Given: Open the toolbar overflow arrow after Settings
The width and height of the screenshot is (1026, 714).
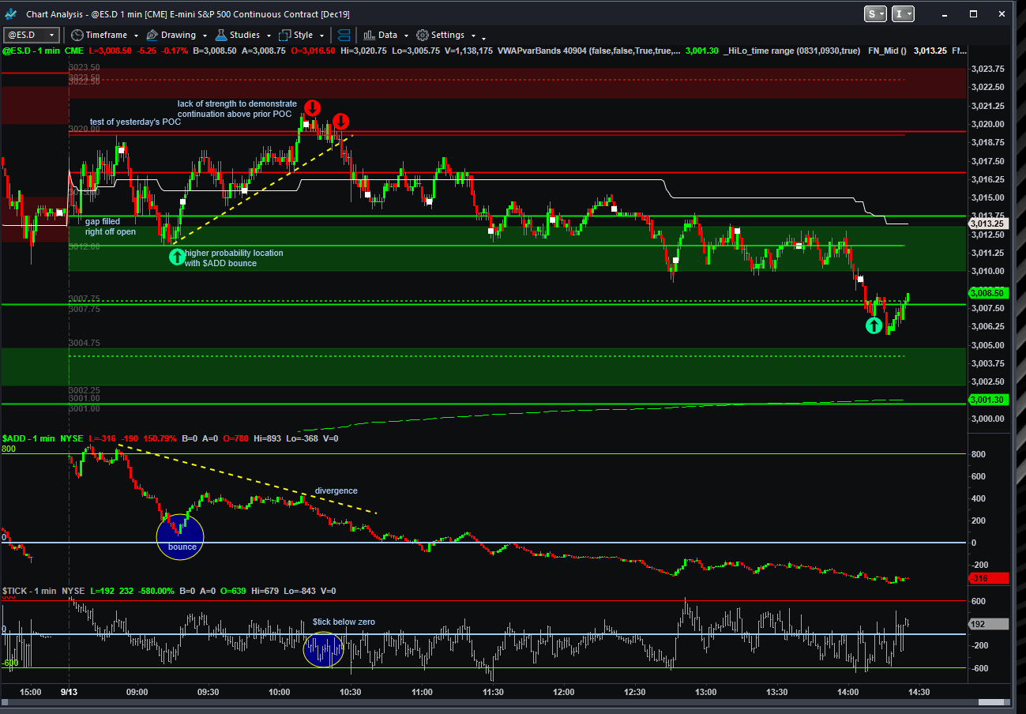Looking at the screenshot, I should pos(483,37).
